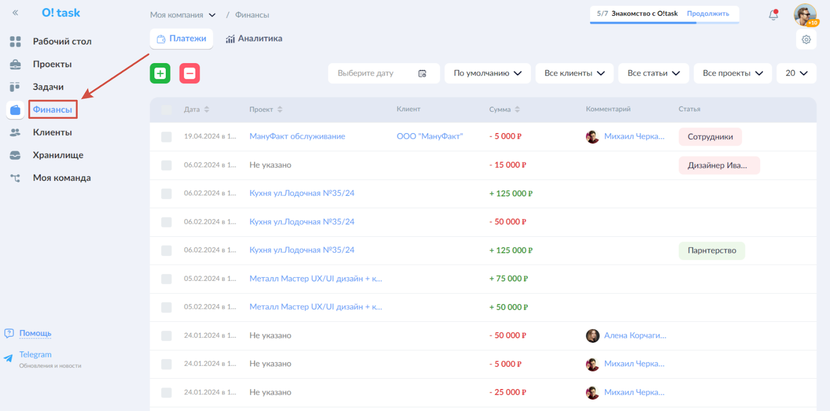Open the user profile avatar
Viewport: 830px width, 411px height.
[x=805, y=15]
